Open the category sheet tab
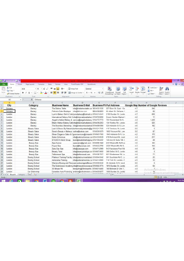This screenshot has height=261, width=184. (x=22, y=175)
